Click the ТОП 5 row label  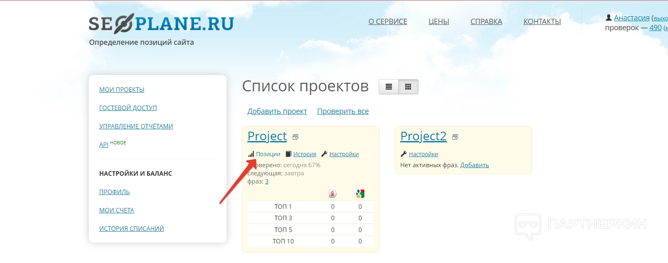283,230
